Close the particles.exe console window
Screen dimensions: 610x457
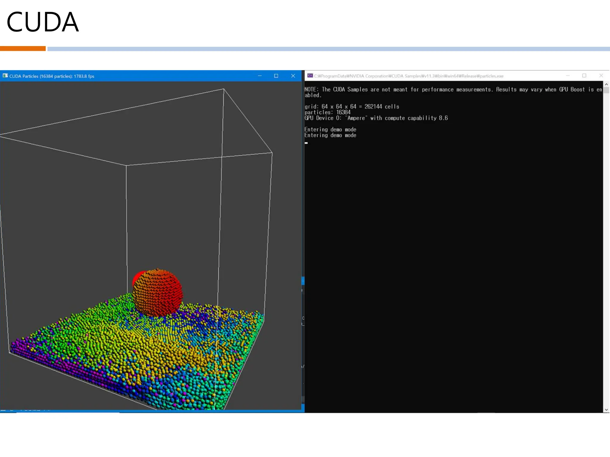click(601, 76)
